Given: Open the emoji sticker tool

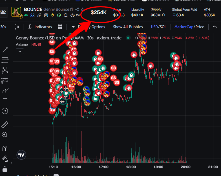Looking at the screenshot, I should click(x=5, y=111).
